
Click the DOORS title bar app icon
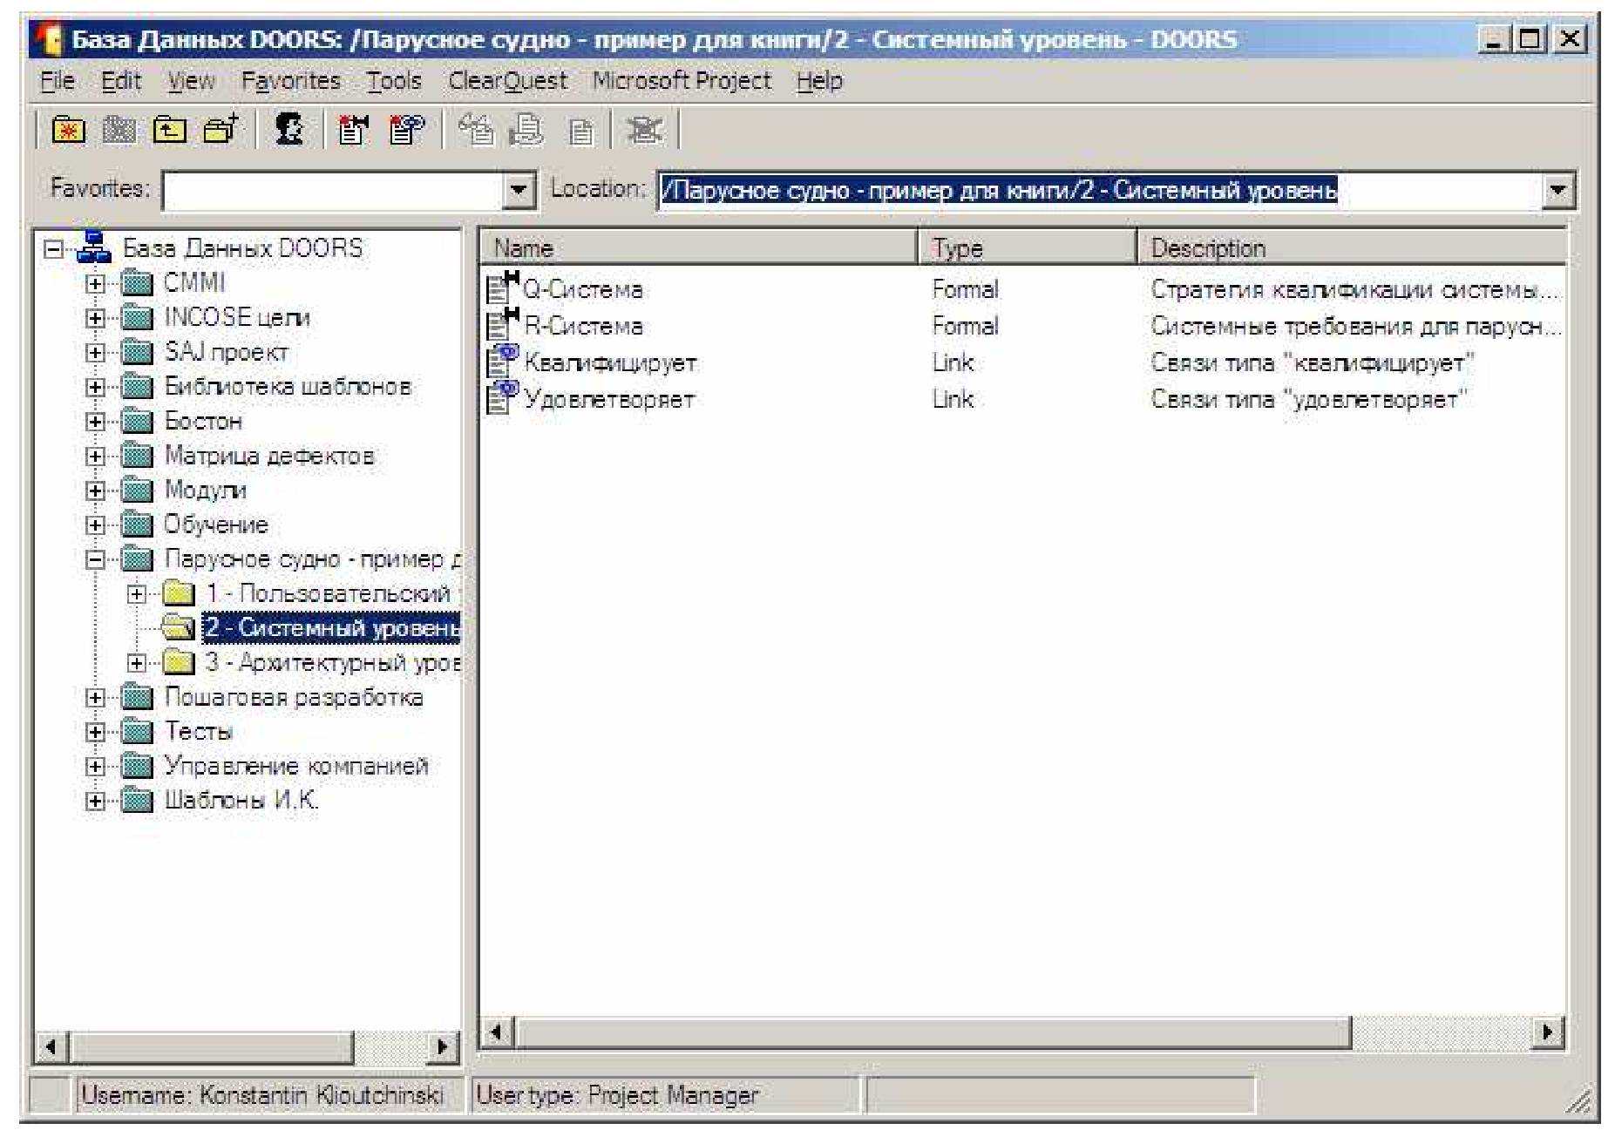pos(50,39)
